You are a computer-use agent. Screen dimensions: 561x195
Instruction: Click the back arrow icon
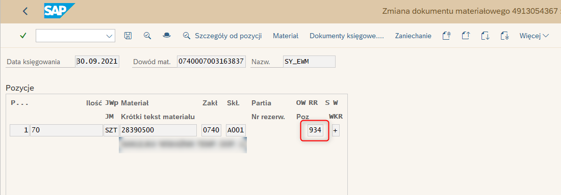click(25, 11)
